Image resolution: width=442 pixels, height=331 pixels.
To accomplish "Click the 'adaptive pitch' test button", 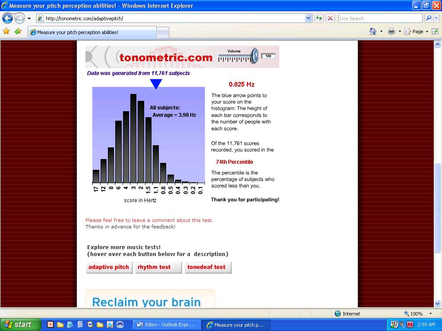I will (x=109, y=267).
